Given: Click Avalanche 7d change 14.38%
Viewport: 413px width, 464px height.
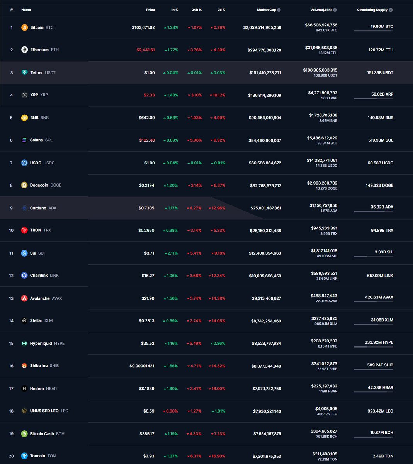Looking at the screenshot, I should click(217, 299).
